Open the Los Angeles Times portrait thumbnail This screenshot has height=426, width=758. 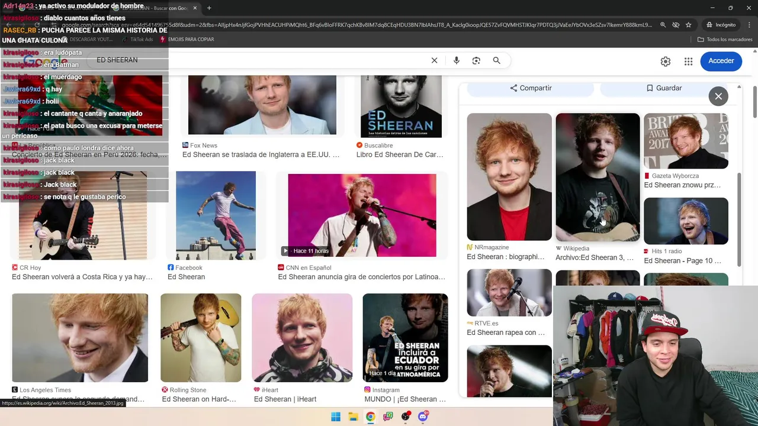pos(80,338)
